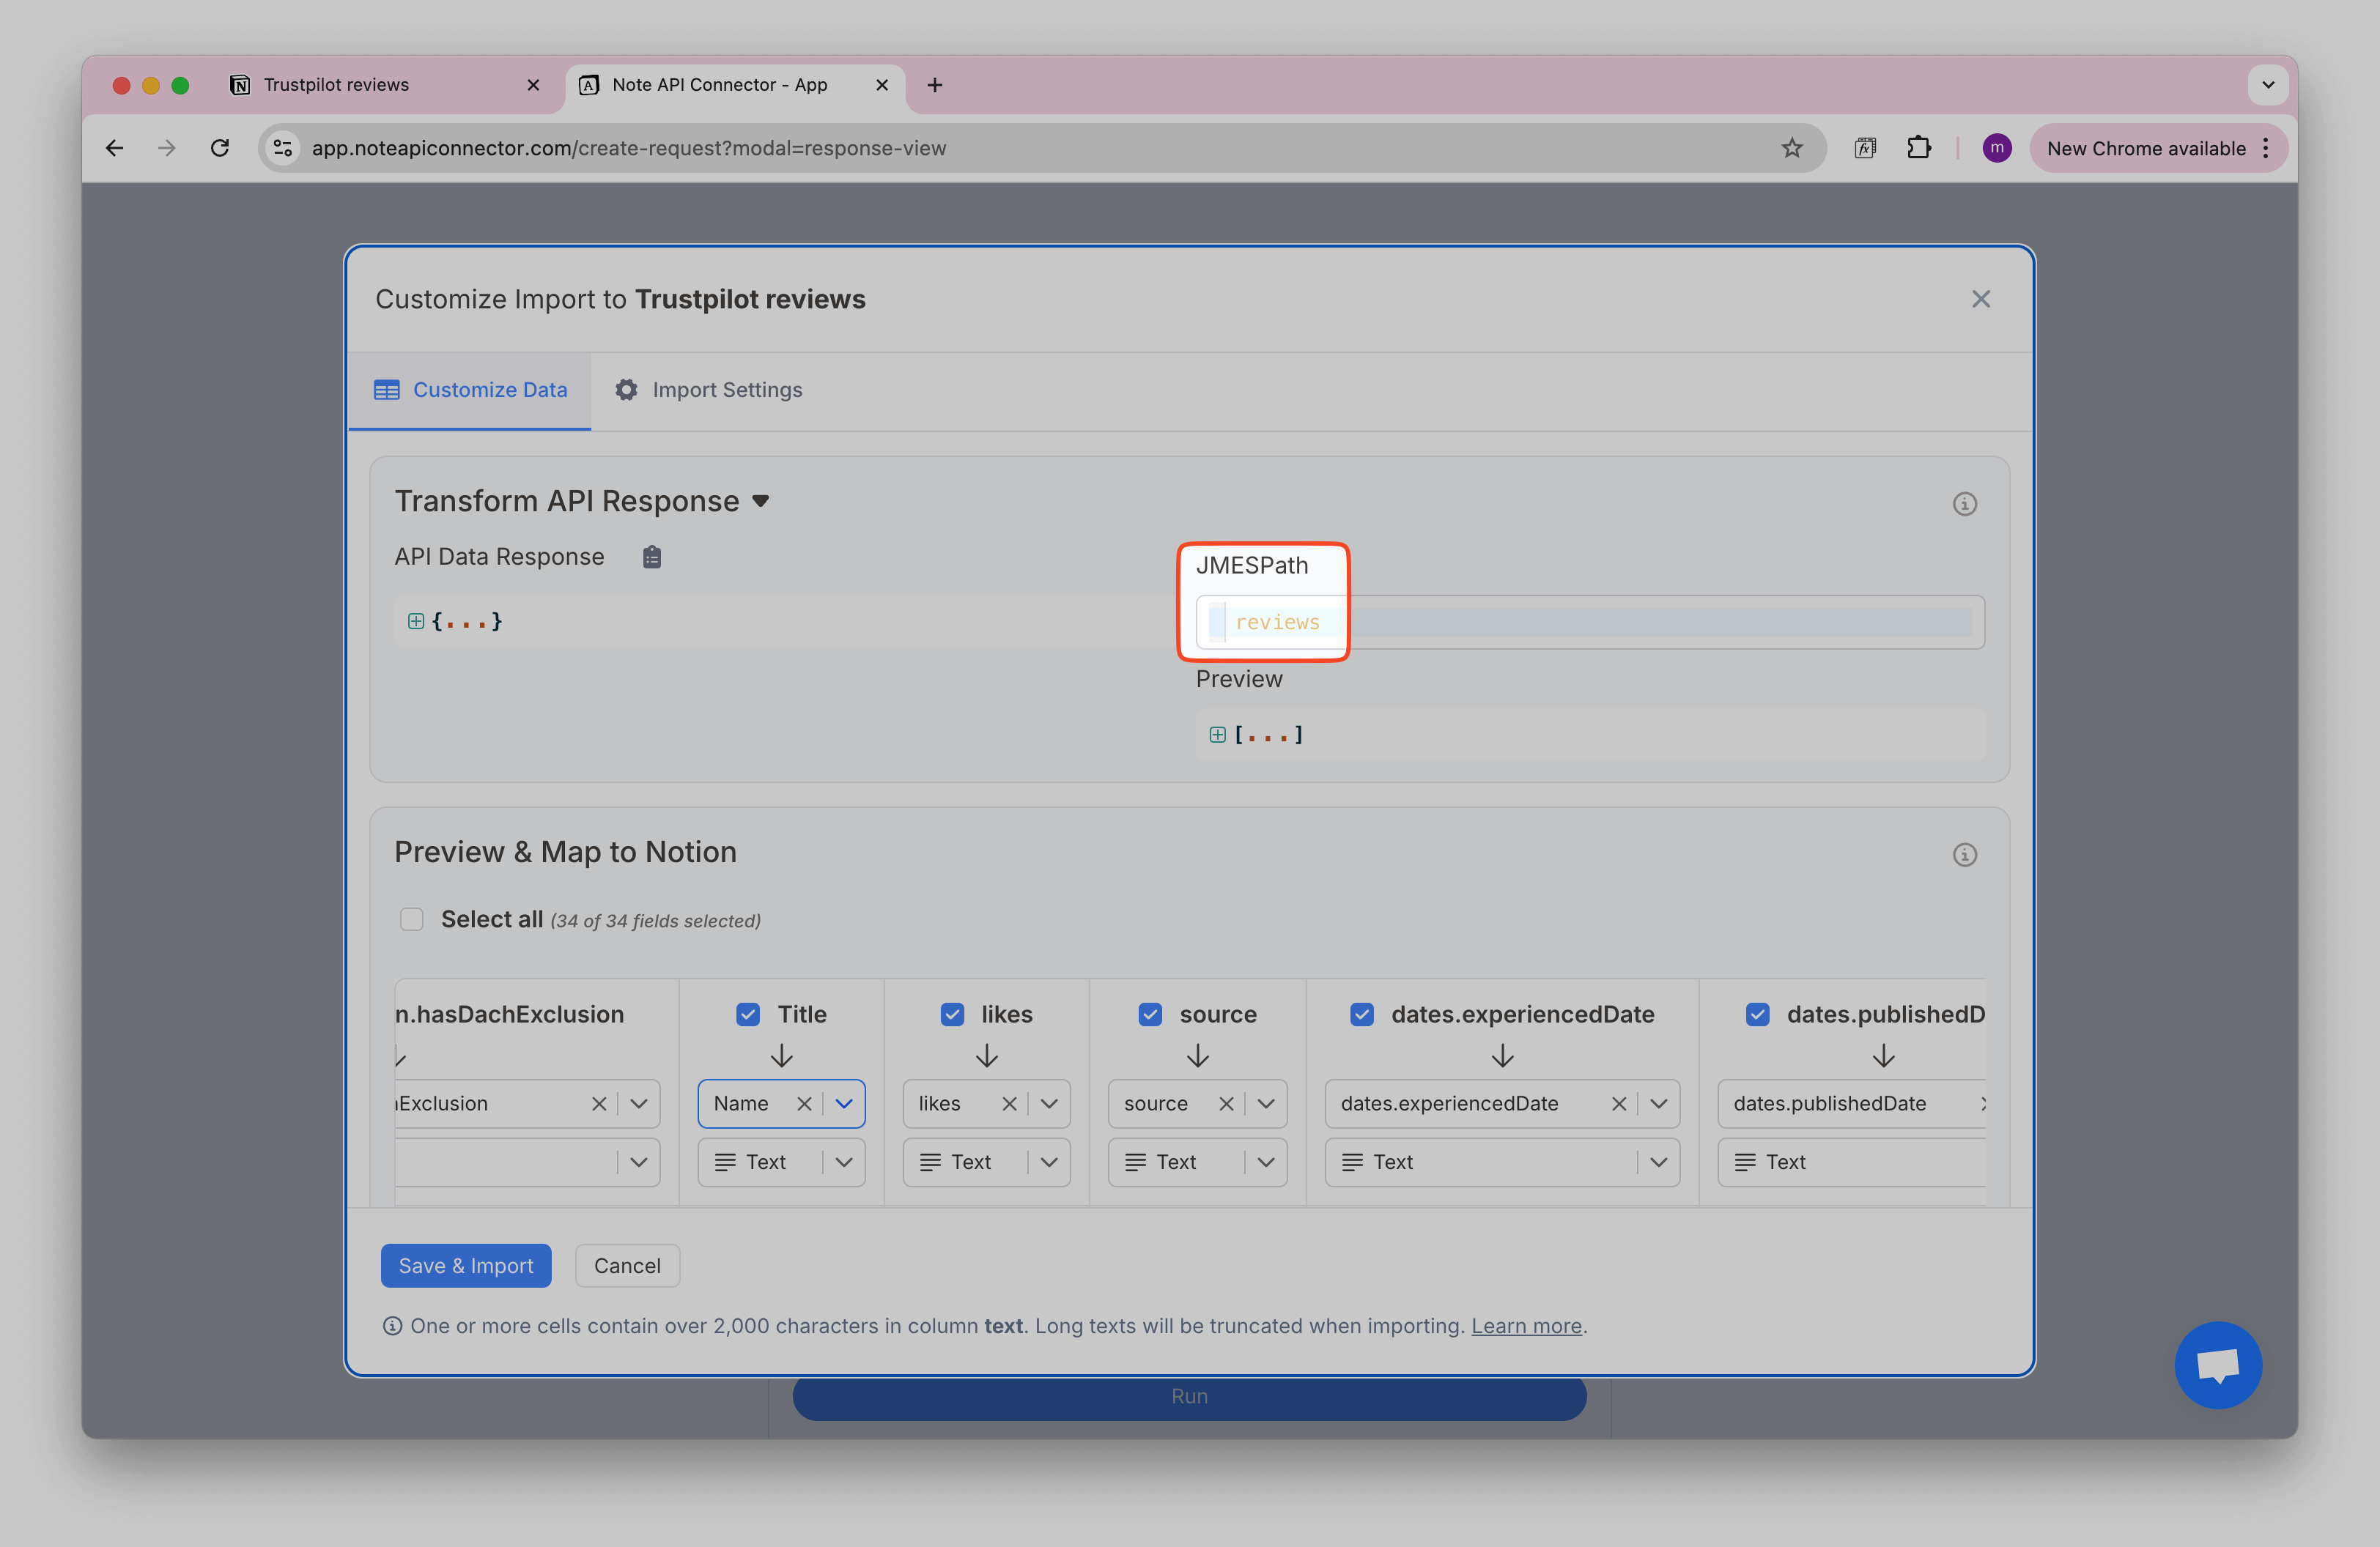Open Text type dropdown under dates.experiencedDate
Viewport: 2380px width, 1547px height.
tap(1502, 1162)
